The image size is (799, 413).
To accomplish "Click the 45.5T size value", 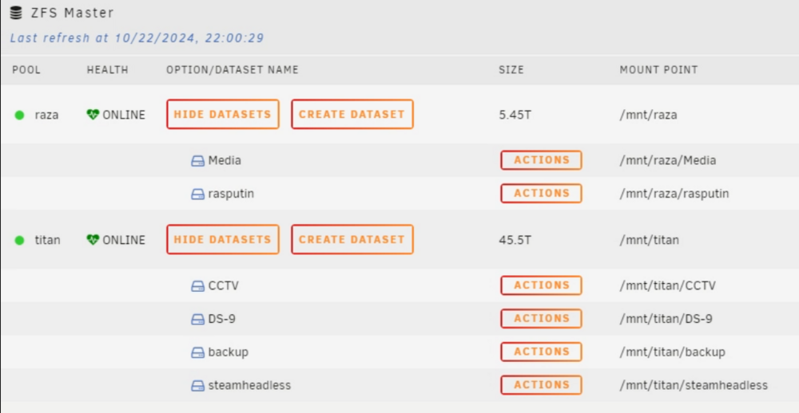I will [515, 240].
